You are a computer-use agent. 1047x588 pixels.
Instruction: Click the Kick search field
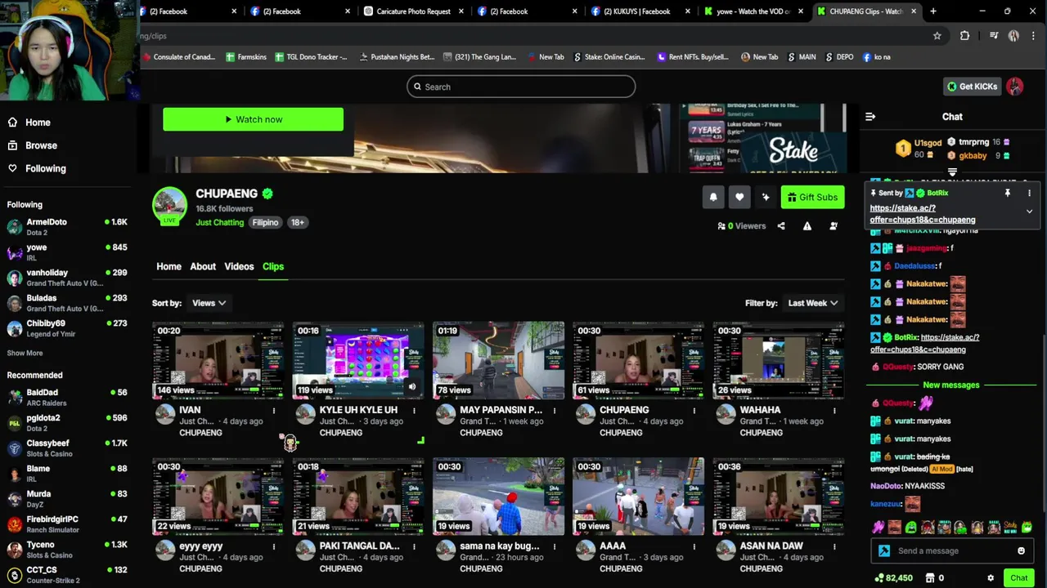[x=521, y=87]
